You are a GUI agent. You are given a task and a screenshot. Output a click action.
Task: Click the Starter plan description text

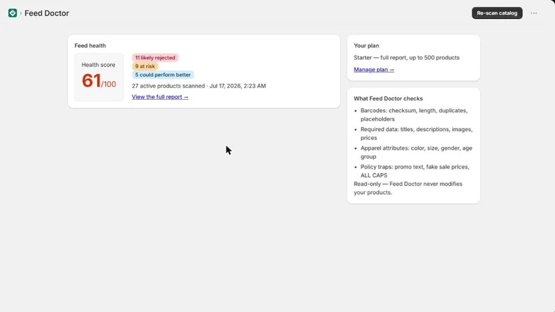coord(407,58)
